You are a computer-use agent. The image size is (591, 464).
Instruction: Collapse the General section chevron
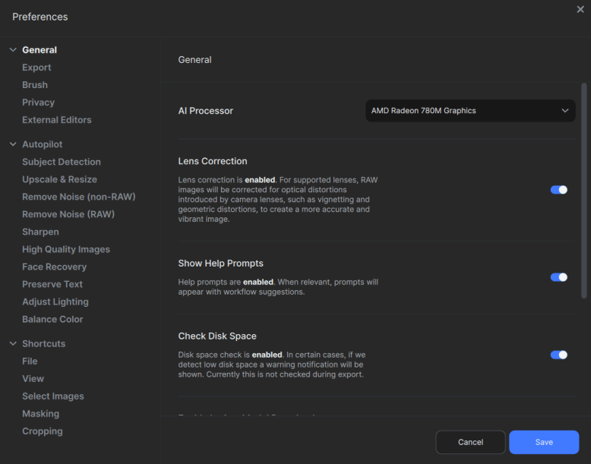click(x=13, y=50)
